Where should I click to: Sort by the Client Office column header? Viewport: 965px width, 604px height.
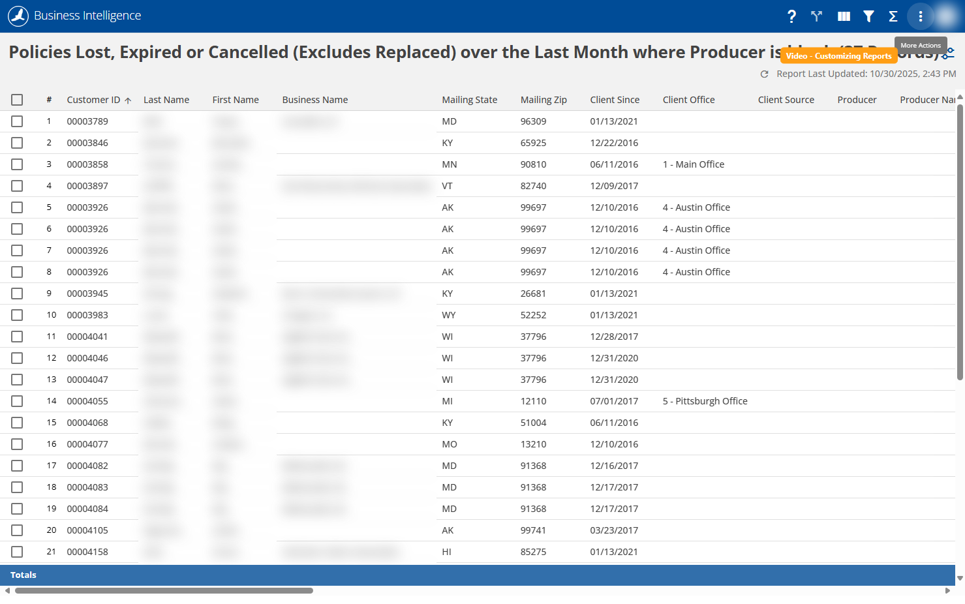click(x=689, y=100)
